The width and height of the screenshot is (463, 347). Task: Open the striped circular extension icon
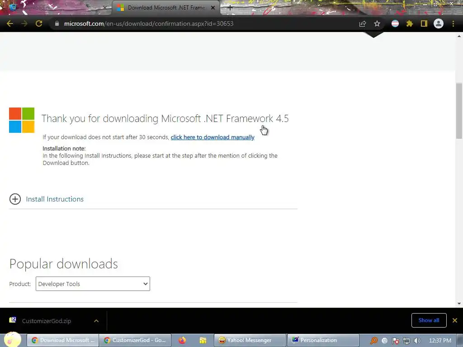click(395, 23)
